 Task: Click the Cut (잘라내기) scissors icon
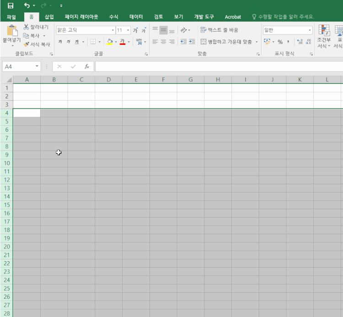point(27,27)
